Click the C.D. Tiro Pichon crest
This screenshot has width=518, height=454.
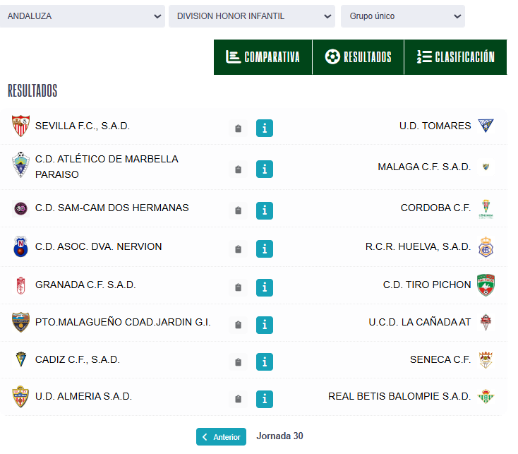(486, 285)
